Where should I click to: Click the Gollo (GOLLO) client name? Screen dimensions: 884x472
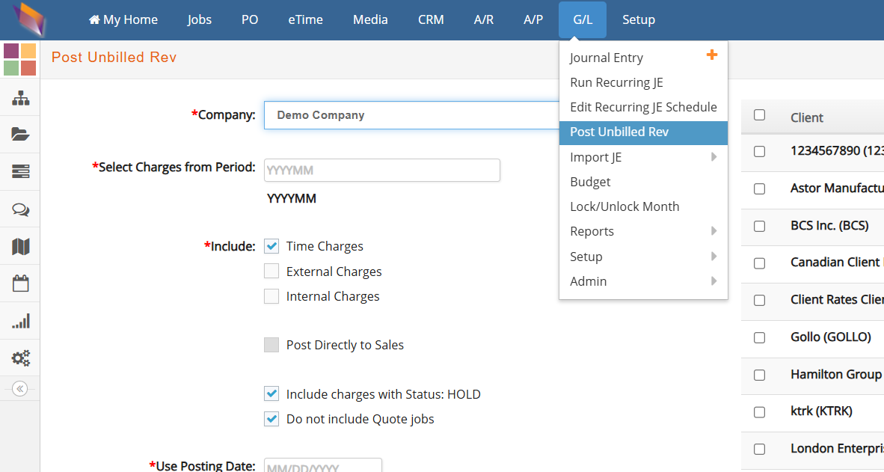(830, 337)
